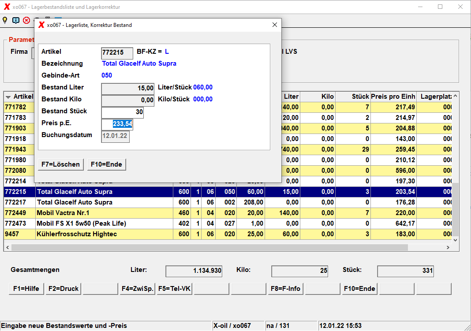Select row 772217 Total Glacelf Auto Supra

click(x=228, y=202)
